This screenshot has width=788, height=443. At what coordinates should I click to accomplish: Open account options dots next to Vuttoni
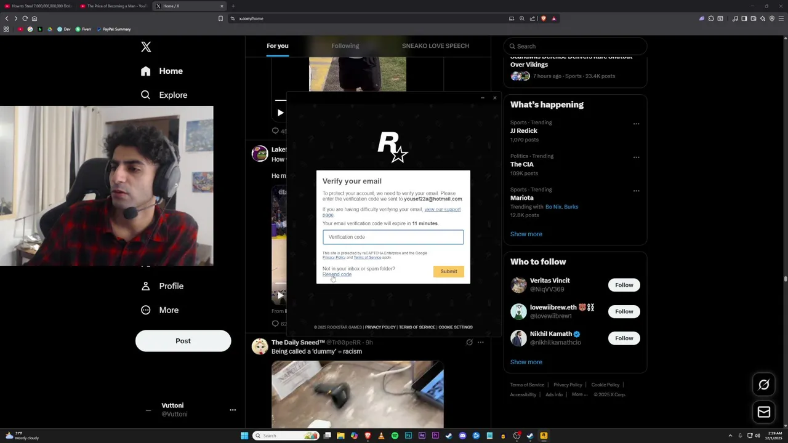click(x=233, y=410)
